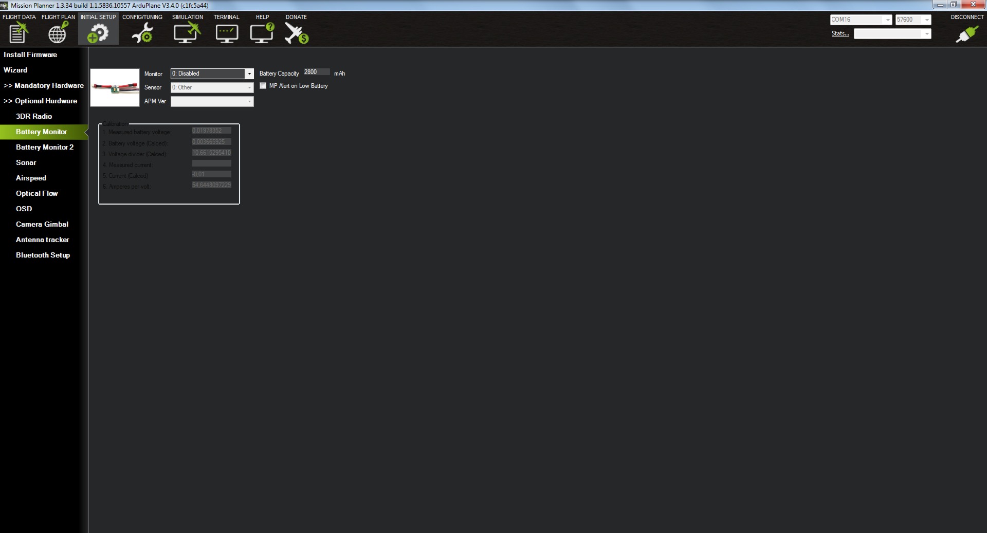Click the Stats... link

click(840, 33)
